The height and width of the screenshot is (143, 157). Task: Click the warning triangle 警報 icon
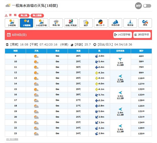[6, 15]
